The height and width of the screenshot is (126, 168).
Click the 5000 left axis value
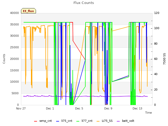pos(15,93)
